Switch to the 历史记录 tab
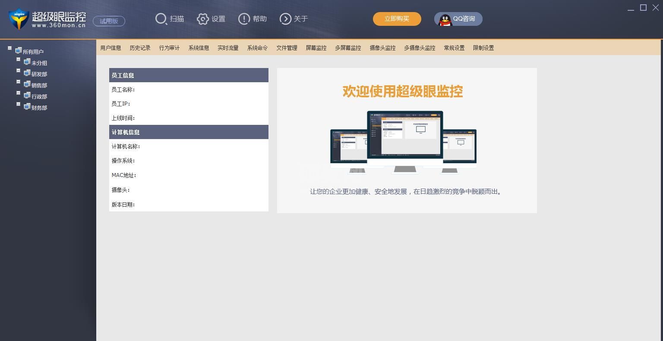This screenshot has height=341, width=663. click(x=140, y=48)
